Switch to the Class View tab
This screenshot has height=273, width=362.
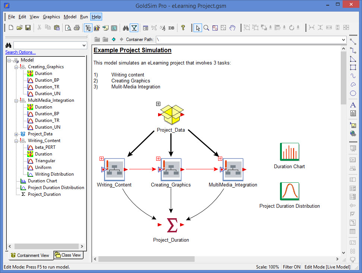68,255
